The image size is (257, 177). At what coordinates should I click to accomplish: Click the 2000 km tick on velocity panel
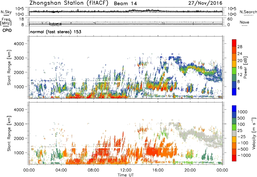point(19,138)
